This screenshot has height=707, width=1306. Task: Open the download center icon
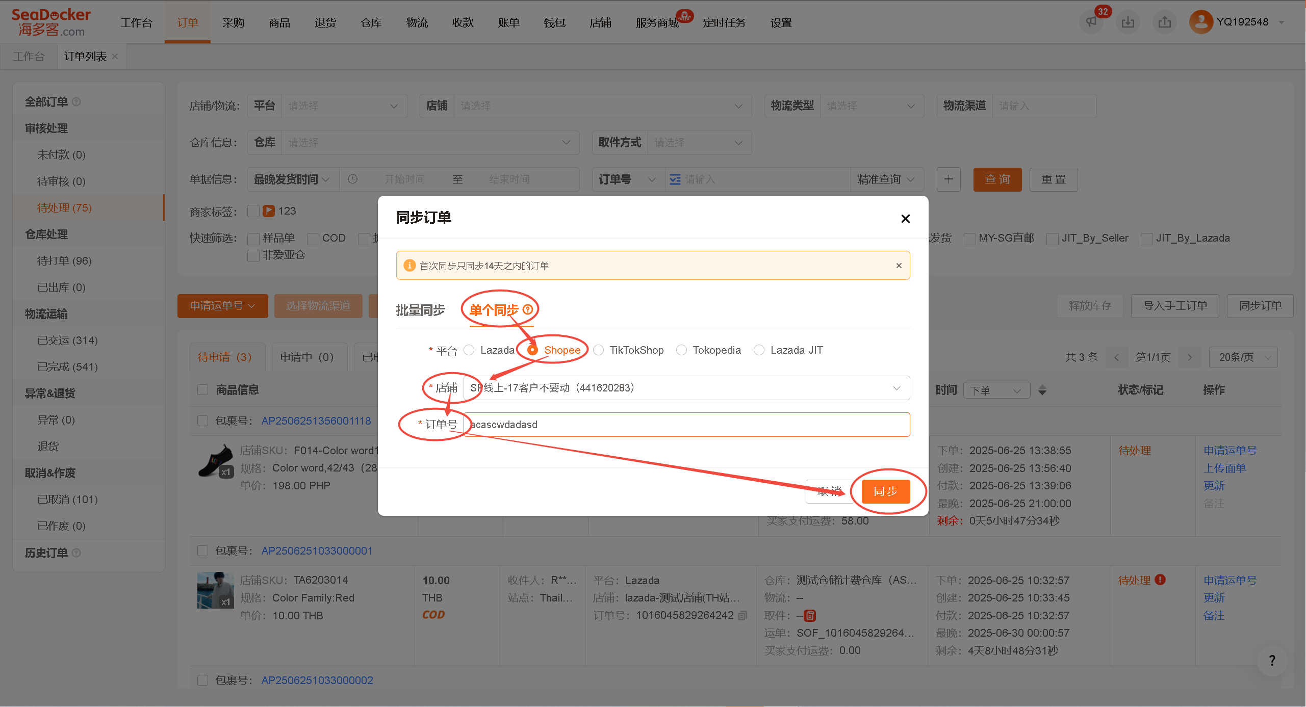coord(1128,22)
